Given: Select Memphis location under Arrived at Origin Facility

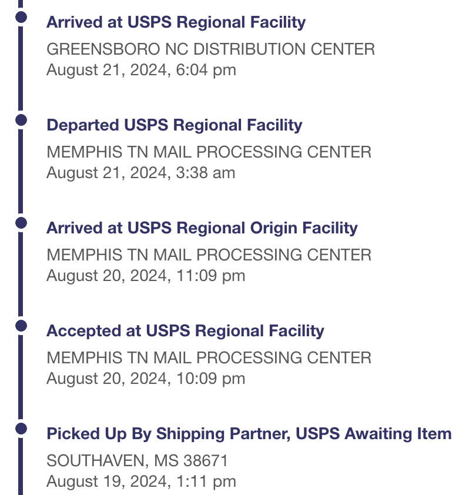Looking at the screenshot, I should coord(209,255).
